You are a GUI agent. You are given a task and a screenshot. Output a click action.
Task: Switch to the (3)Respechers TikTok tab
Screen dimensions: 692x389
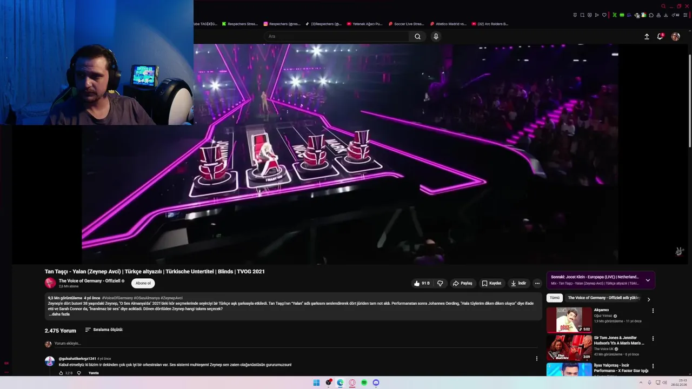click(323, 24)
